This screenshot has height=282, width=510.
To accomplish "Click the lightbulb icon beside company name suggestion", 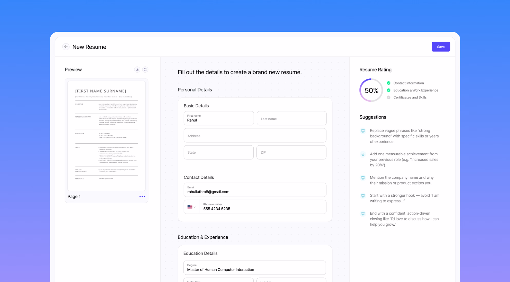I will (x=363, y=178).
